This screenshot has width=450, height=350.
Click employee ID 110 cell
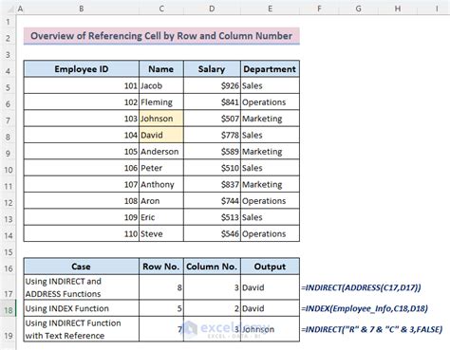coord(82,233)
